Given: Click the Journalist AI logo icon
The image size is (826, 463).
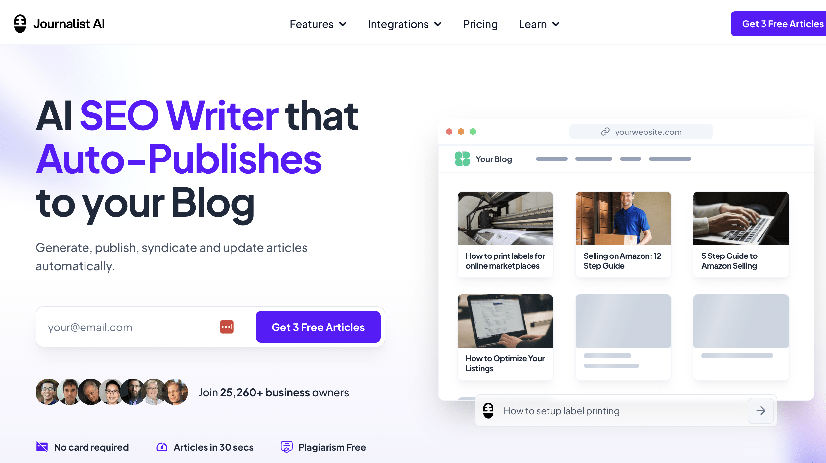Looking at the screenshot, I should pyautogui.click(x=20, y=23).
